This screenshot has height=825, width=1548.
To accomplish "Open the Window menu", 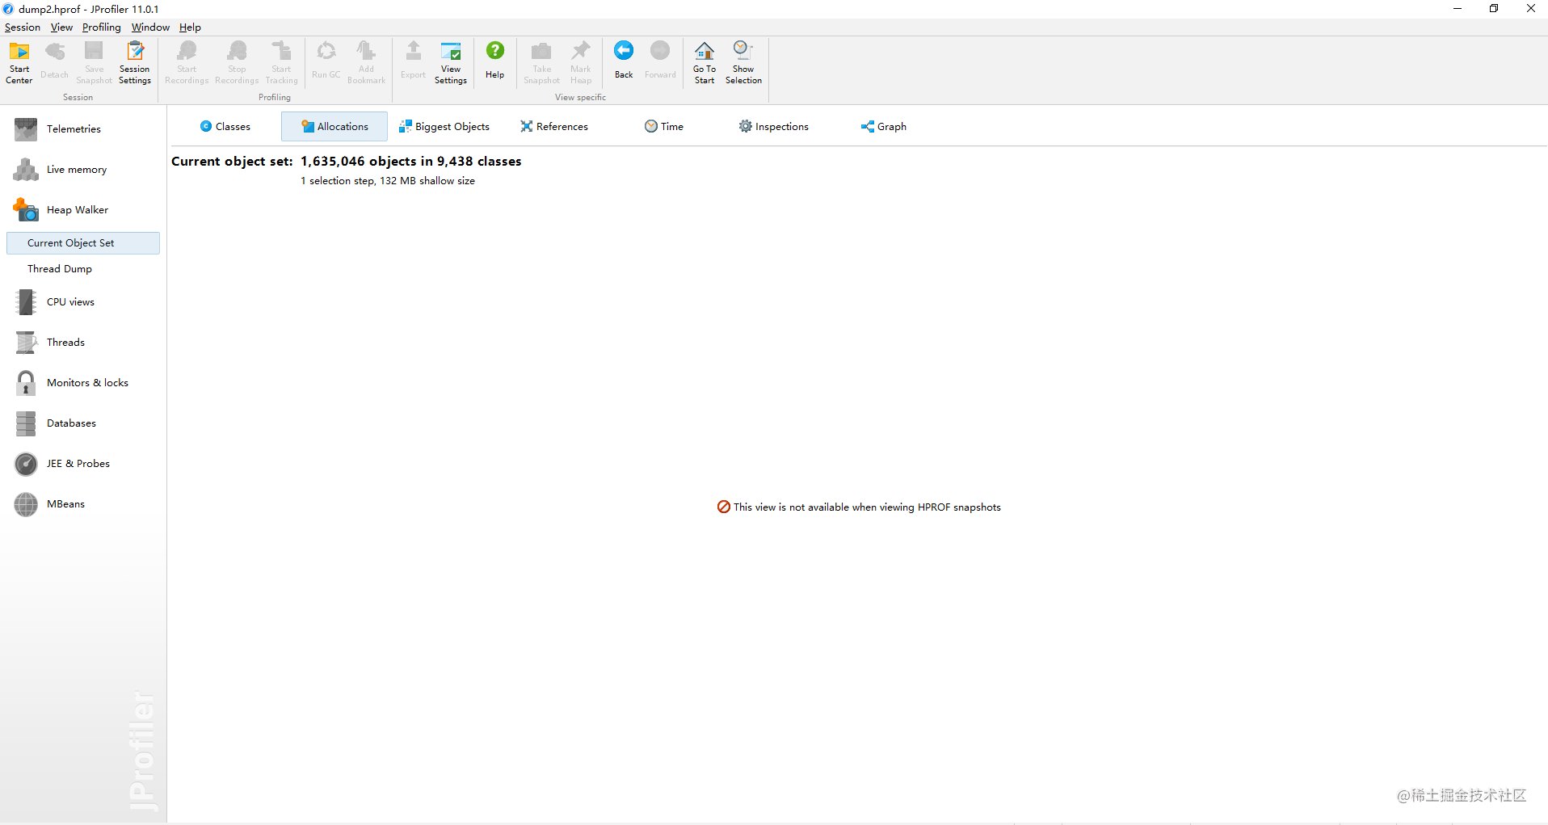I will (x=150, y=27).
